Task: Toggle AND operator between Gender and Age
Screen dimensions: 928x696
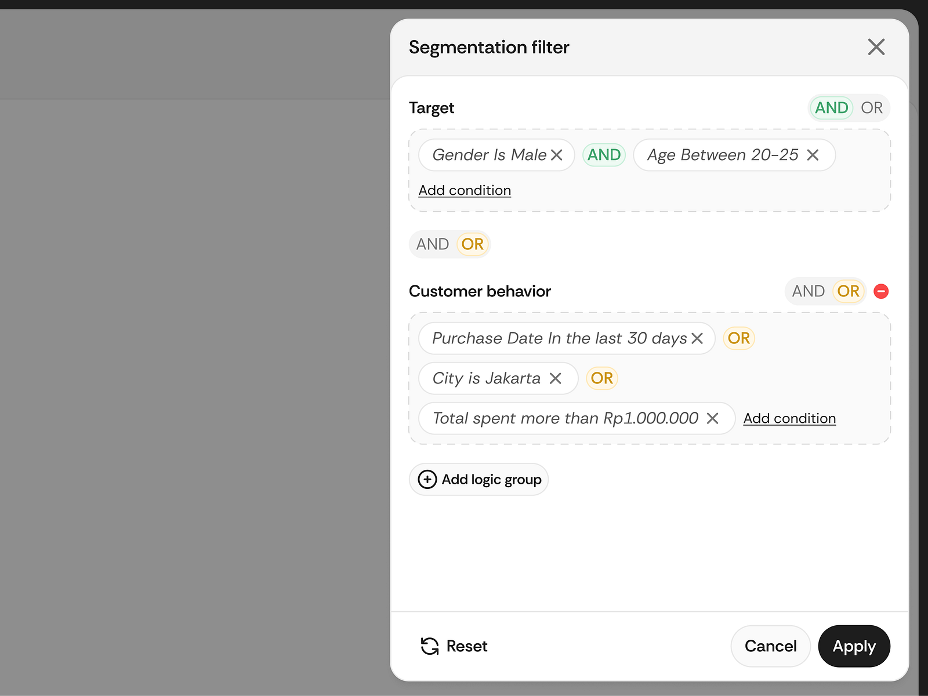Action: [604, 155]
